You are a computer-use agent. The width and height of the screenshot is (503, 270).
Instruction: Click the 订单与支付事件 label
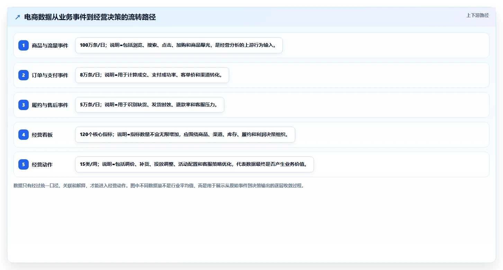[x=50, y=75]
